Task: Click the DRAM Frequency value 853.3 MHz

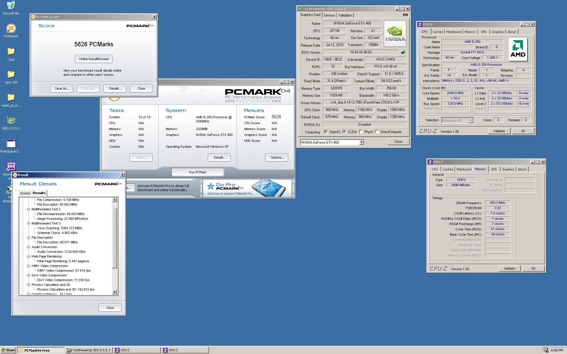Action: point(497,203)
